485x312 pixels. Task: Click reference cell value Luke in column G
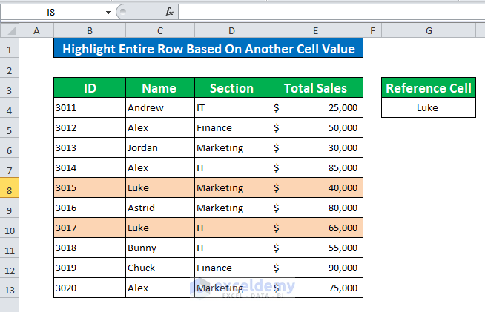click(428, 108)
